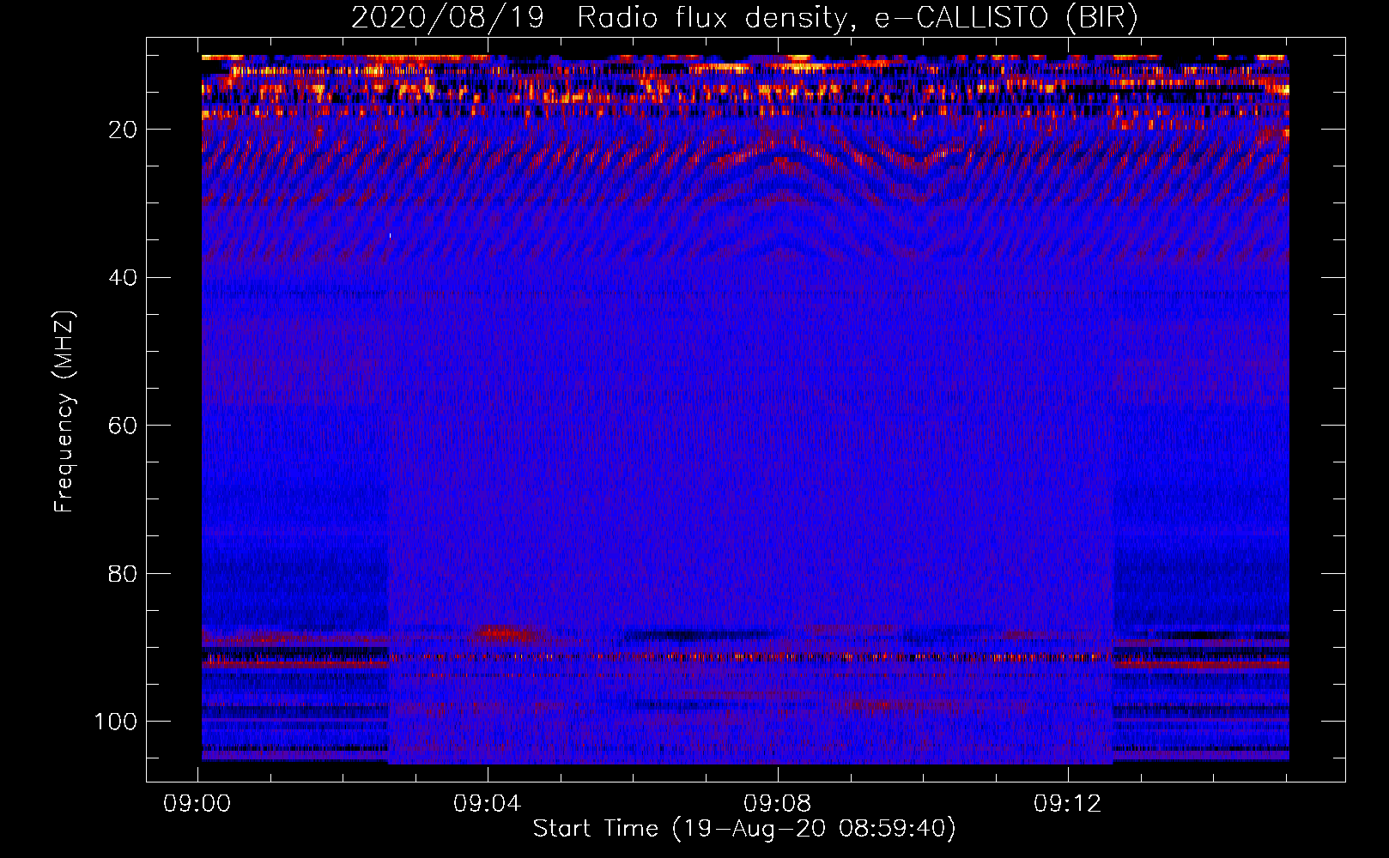1389x858 pixels.
Task: Click the '40' frequency tick label
Action: (123, 277)
